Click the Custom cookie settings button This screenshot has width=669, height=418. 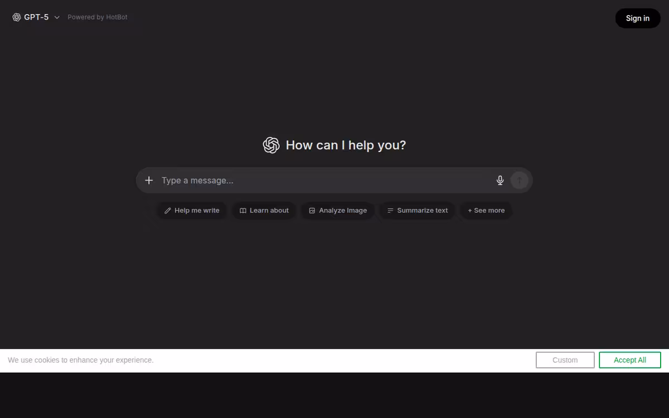point(565,360)
